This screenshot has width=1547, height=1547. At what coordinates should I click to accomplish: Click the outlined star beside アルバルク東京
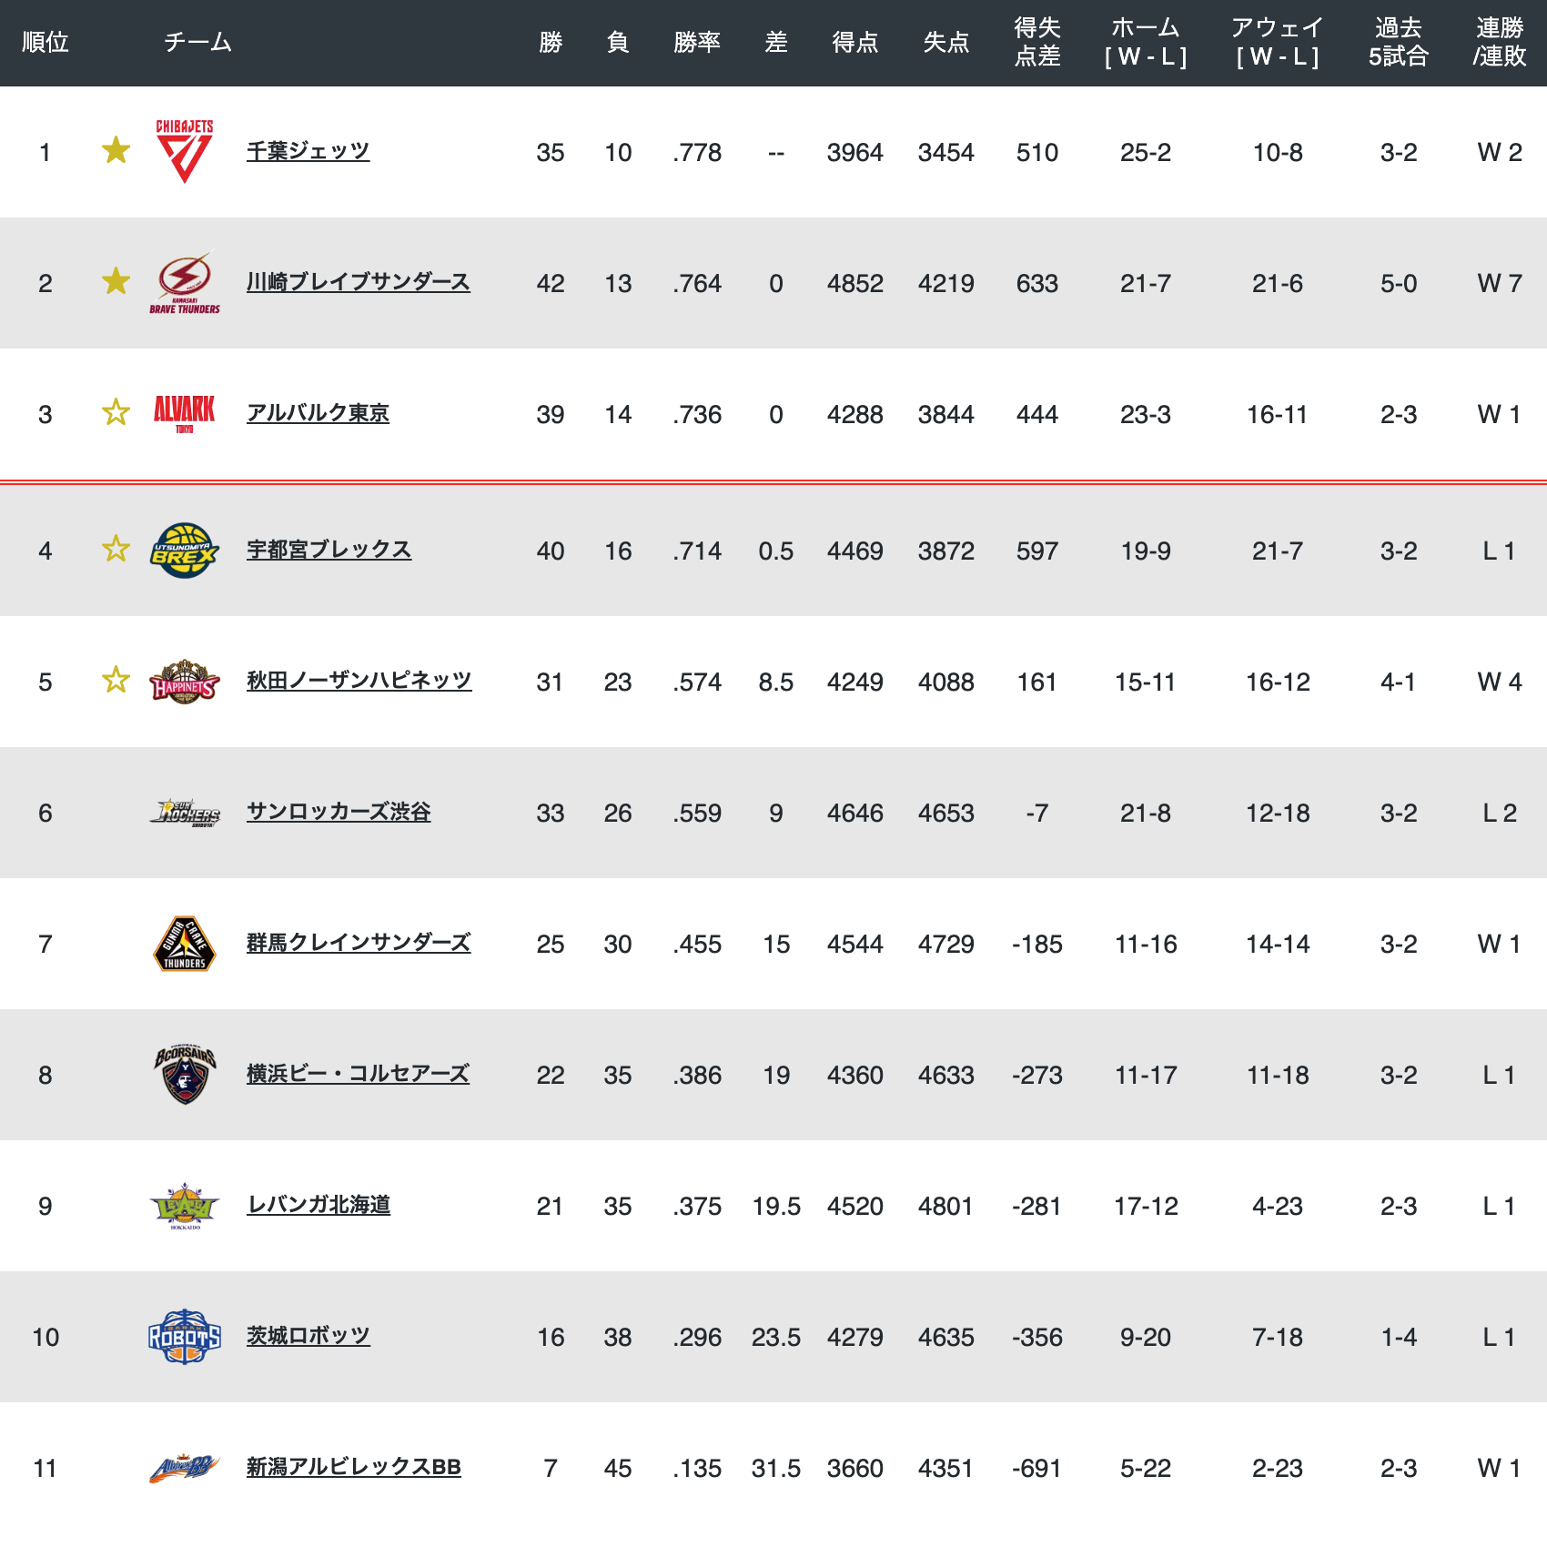tap(116, 412)
